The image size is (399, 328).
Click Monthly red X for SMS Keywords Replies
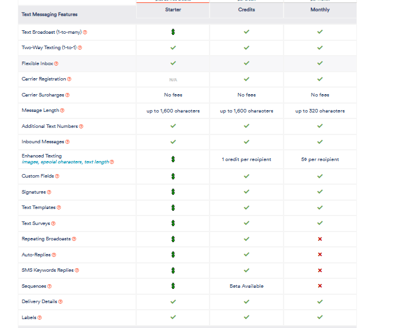coord(320,270)
